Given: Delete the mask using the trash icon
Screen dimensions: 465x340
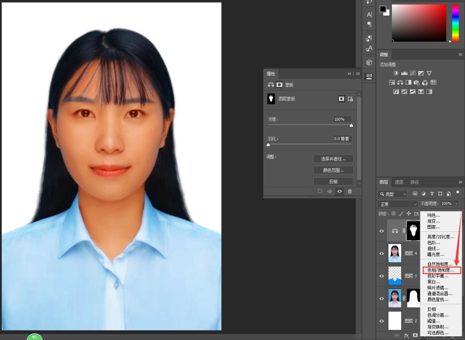Looking at the screenshot, I should [x=350, y=191].
